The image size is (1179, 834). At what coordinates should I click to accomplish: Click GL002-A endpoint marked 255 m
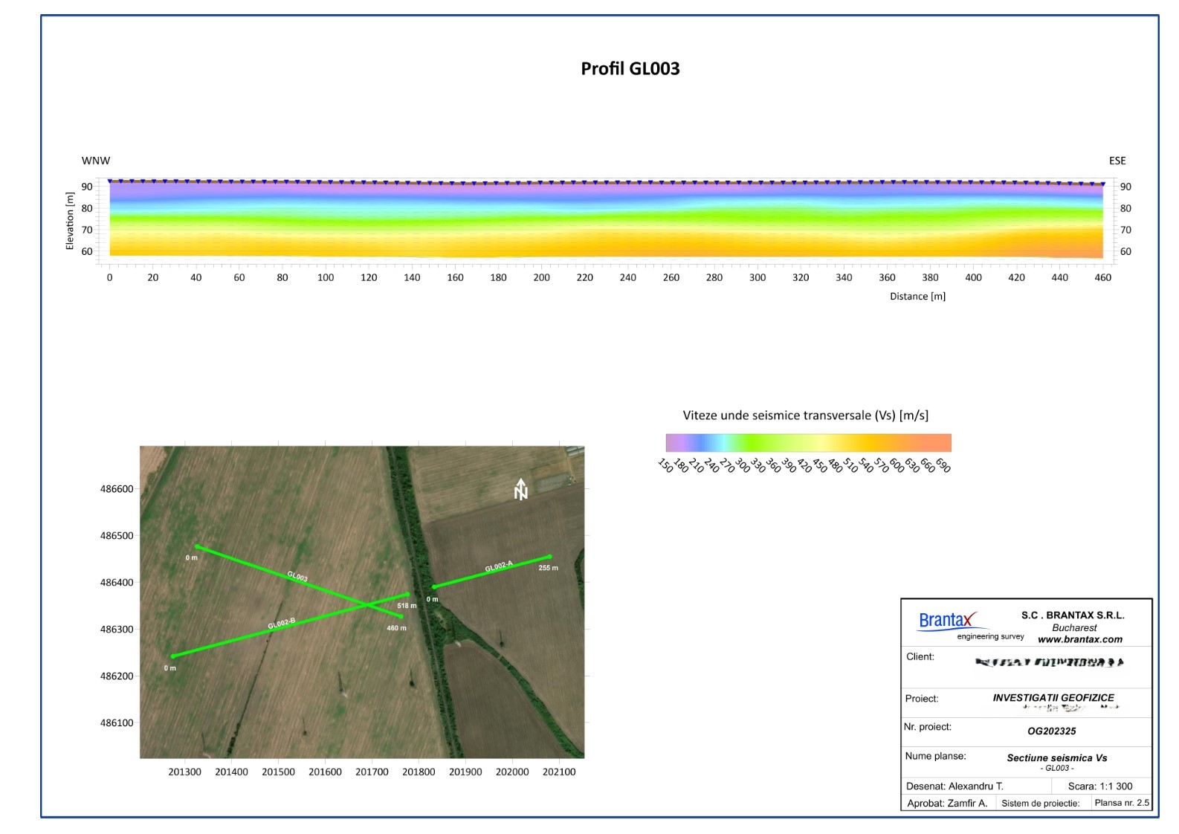tap(549, 557)
